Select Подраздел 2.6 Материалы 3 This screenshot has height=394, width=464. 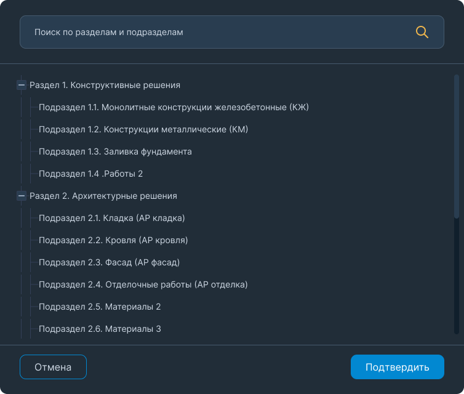tap(100, 329)
